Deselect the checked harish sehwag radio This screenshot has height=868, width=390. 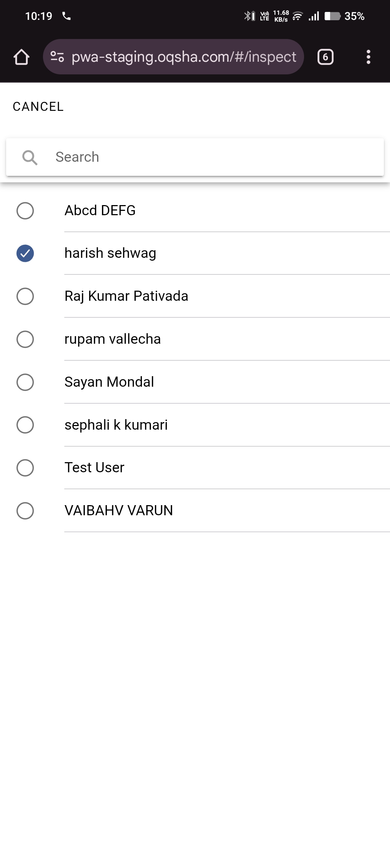click(x=25, y=253)
